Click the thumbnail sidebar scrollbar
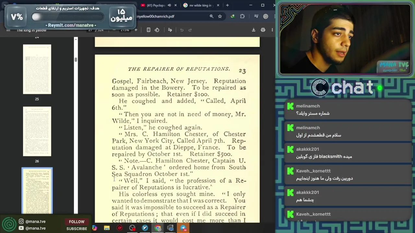 tap(76, 60)
